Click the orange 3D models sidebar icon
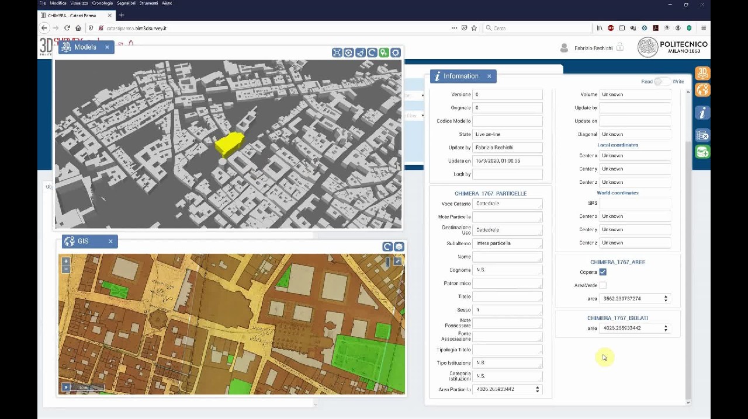Viewport: 748px width, 419px height. pyautogui.click(x=702, y=73)
